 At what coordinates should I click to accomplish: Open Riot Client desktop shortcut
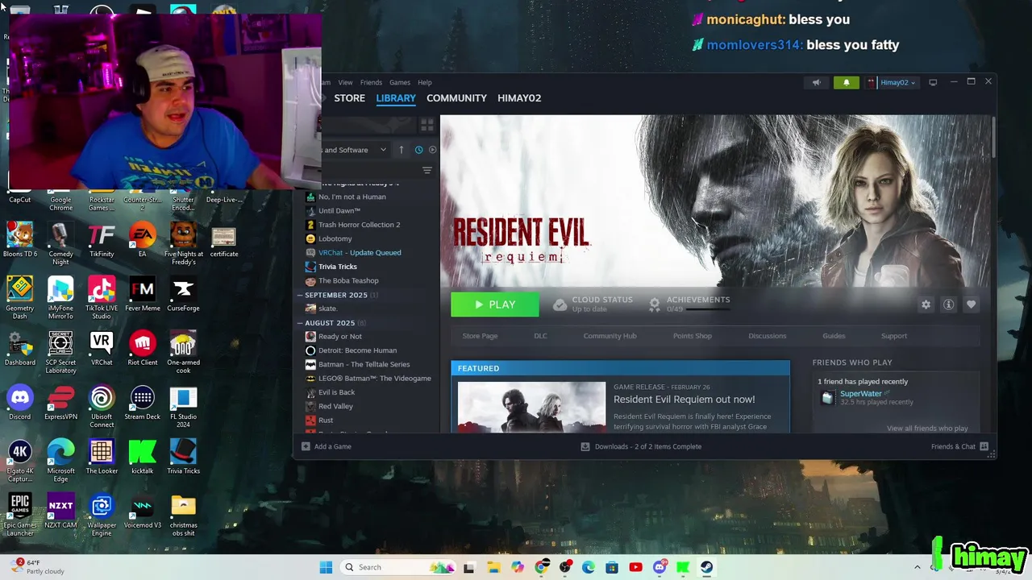pyautogui.click(x=143, y=350)
